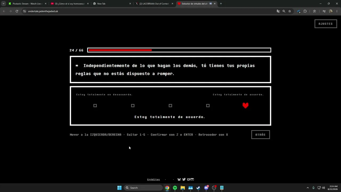Click the ATRÁS back button
Viewport: 341px width, 192px height.
[x=261, y=135]
